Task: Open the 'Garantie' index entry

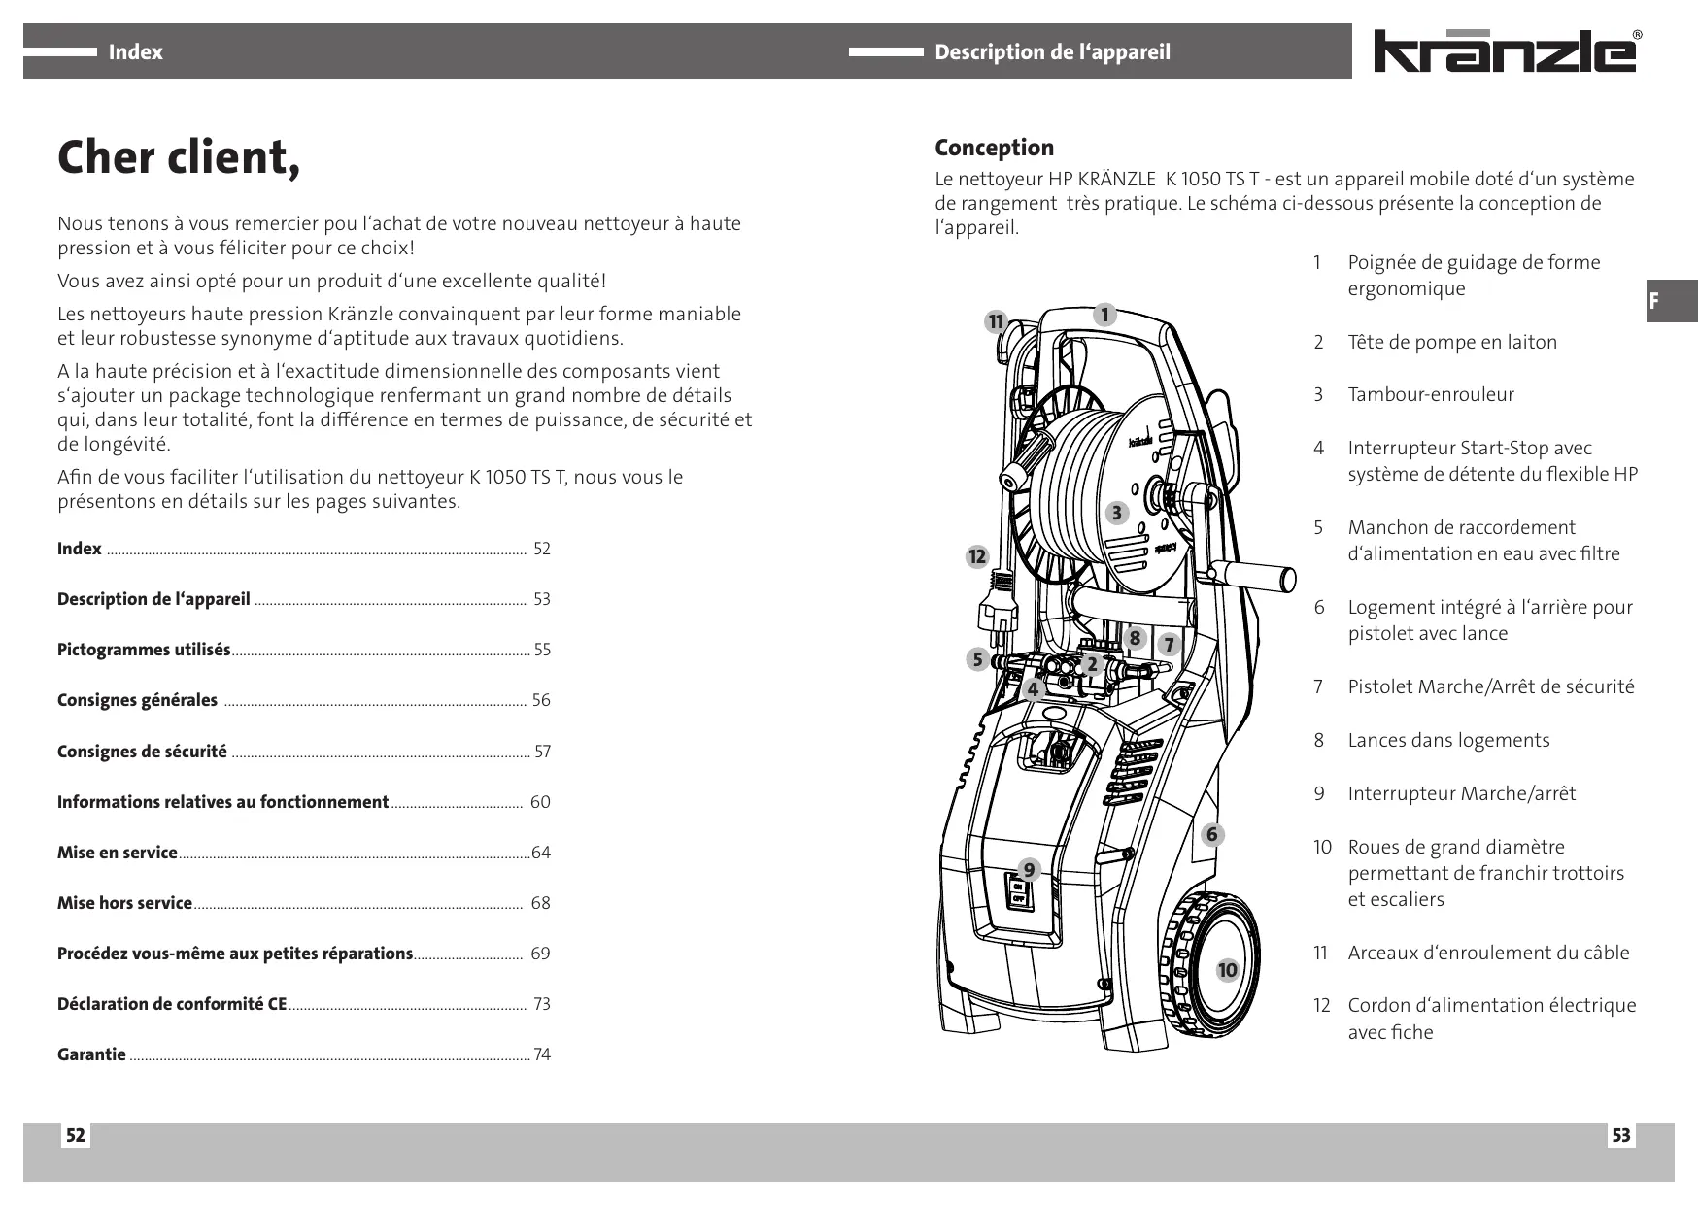Action: click(91, 1054)
